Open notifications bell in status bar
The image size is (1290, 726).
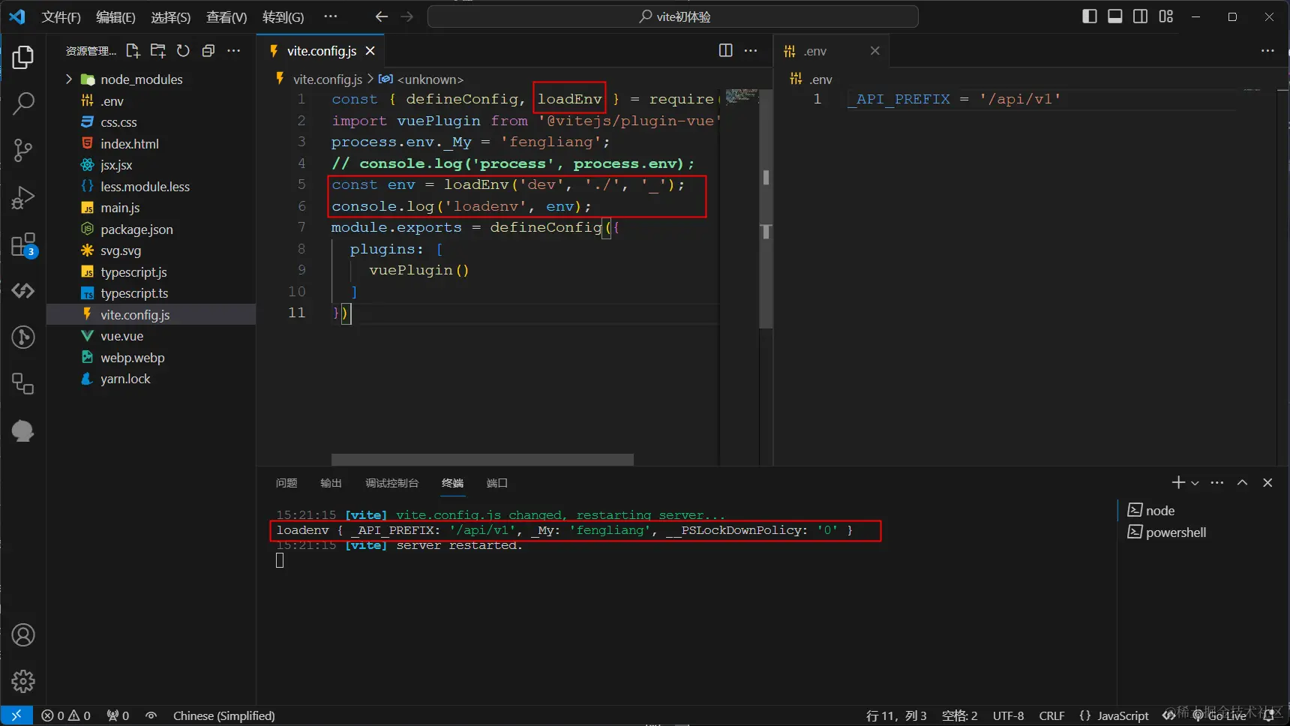pyautogui.click(x=1269, y=715)
